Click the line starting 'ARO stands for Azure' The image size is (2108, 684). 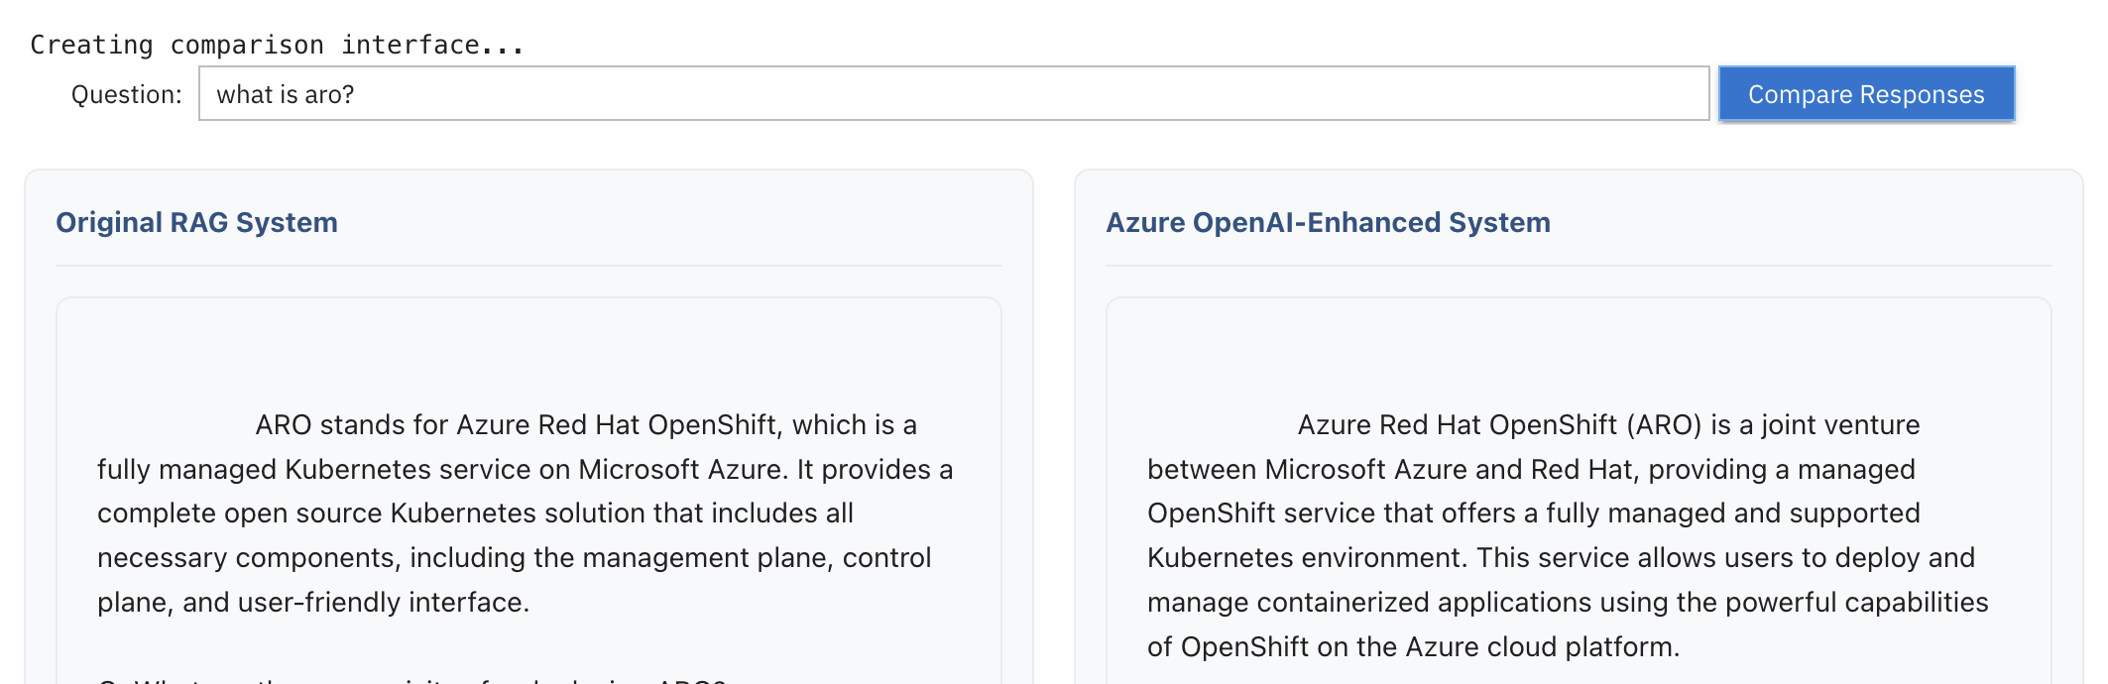click(585, 425)
